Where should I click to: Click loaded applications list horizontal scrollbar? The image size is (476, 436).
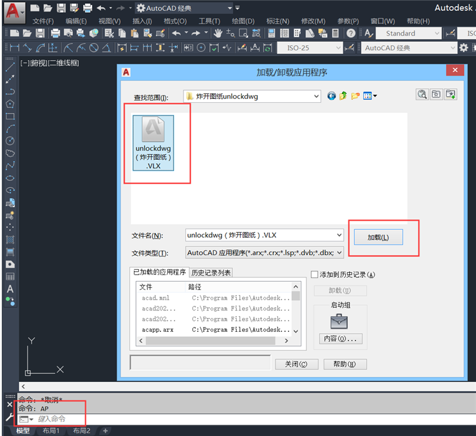[x=211, y=341]
